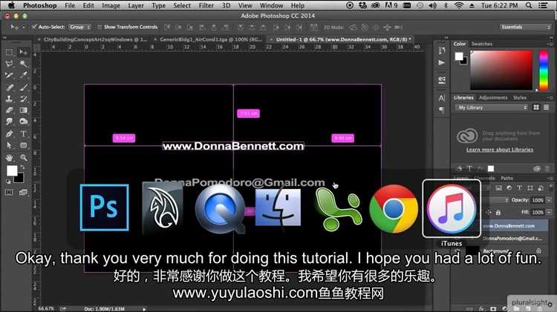This screenshot has width=557, height=312.
Task: Open the GenericBldg1_AirCond1.tga document tab
Action: click(211, 39)
